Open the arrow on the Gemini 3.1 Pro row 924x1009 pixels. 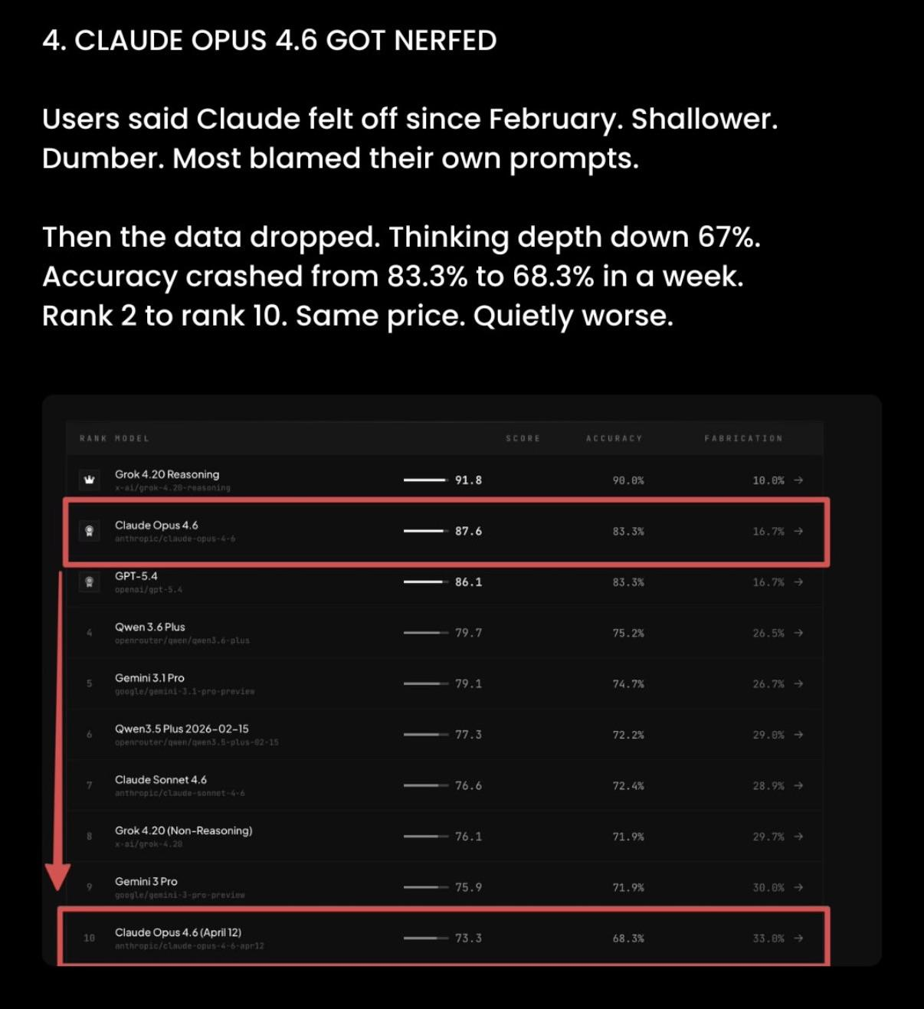click(x=798, y=683)
